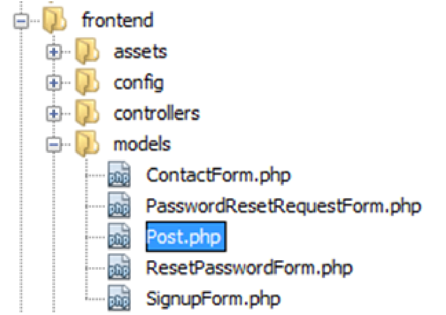This screenshot has height=315, width=446.
Task: Select the highlighted Post.php entry
Action: coord(186,237)
